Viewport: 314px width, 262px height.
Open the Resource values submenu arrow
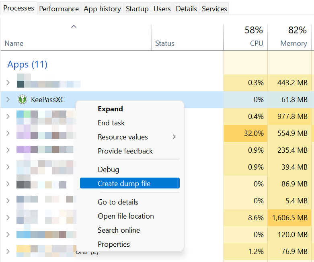[x=174, y=137]
